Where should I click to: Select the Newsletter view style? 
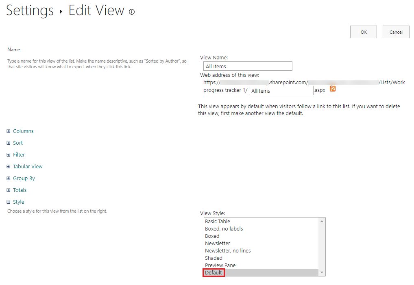point(217,243)
